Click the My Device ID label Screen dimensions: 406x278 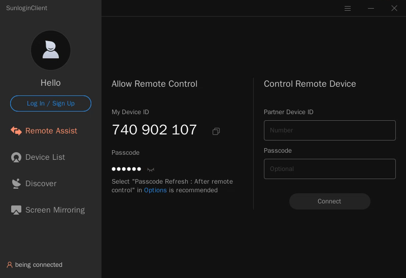tap(130, 112)
